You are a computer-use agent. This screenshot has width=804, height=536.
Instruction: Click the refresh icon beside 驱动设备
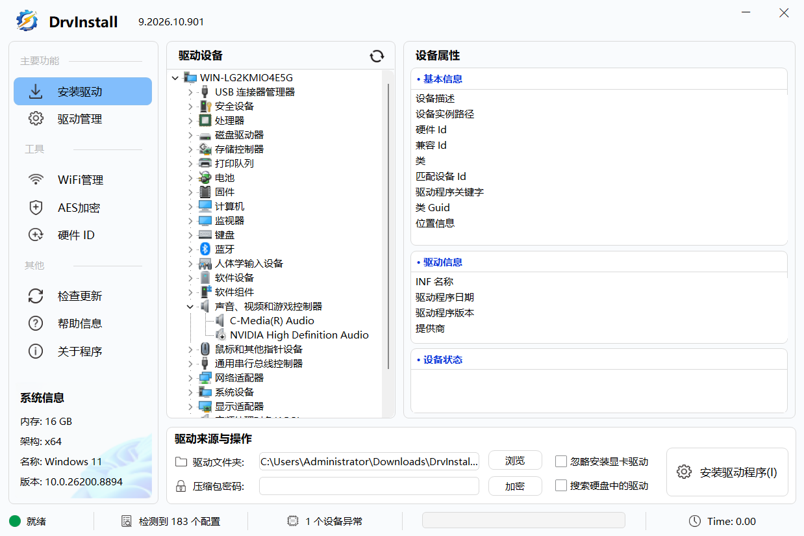(x=377, y=57)
